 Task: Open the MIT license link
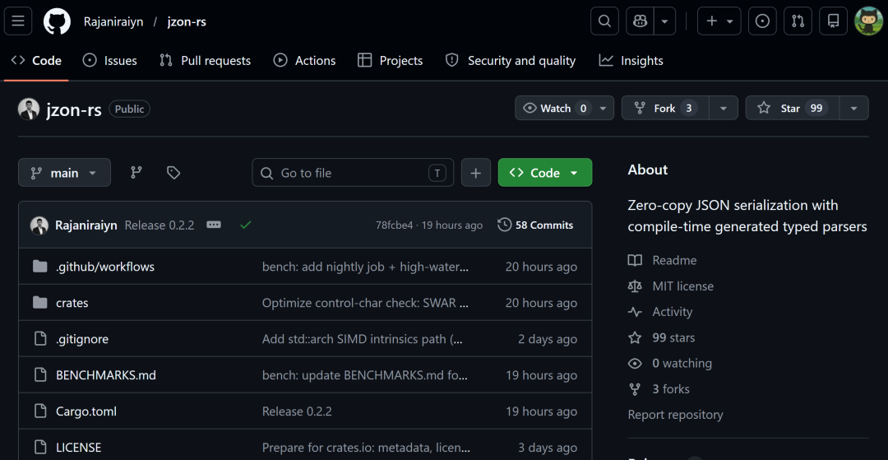pyautogui.click(x=671, y=286)
